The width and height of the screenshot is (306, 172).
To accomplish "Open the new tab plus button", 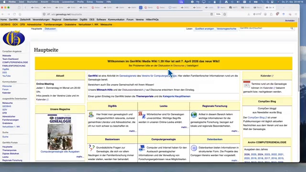I will pyautogui.click(x=284, y=8).
